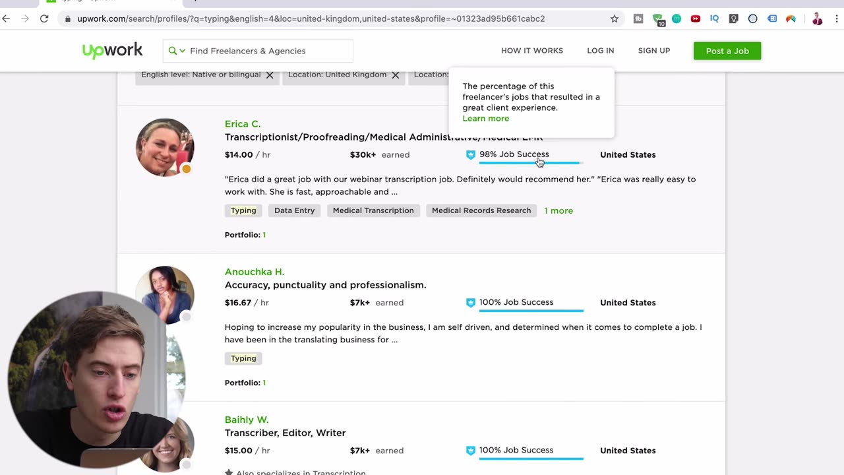
Task: Open the green shield extension with badge 10
Action: pyautogui.click(x=658, y=19)
